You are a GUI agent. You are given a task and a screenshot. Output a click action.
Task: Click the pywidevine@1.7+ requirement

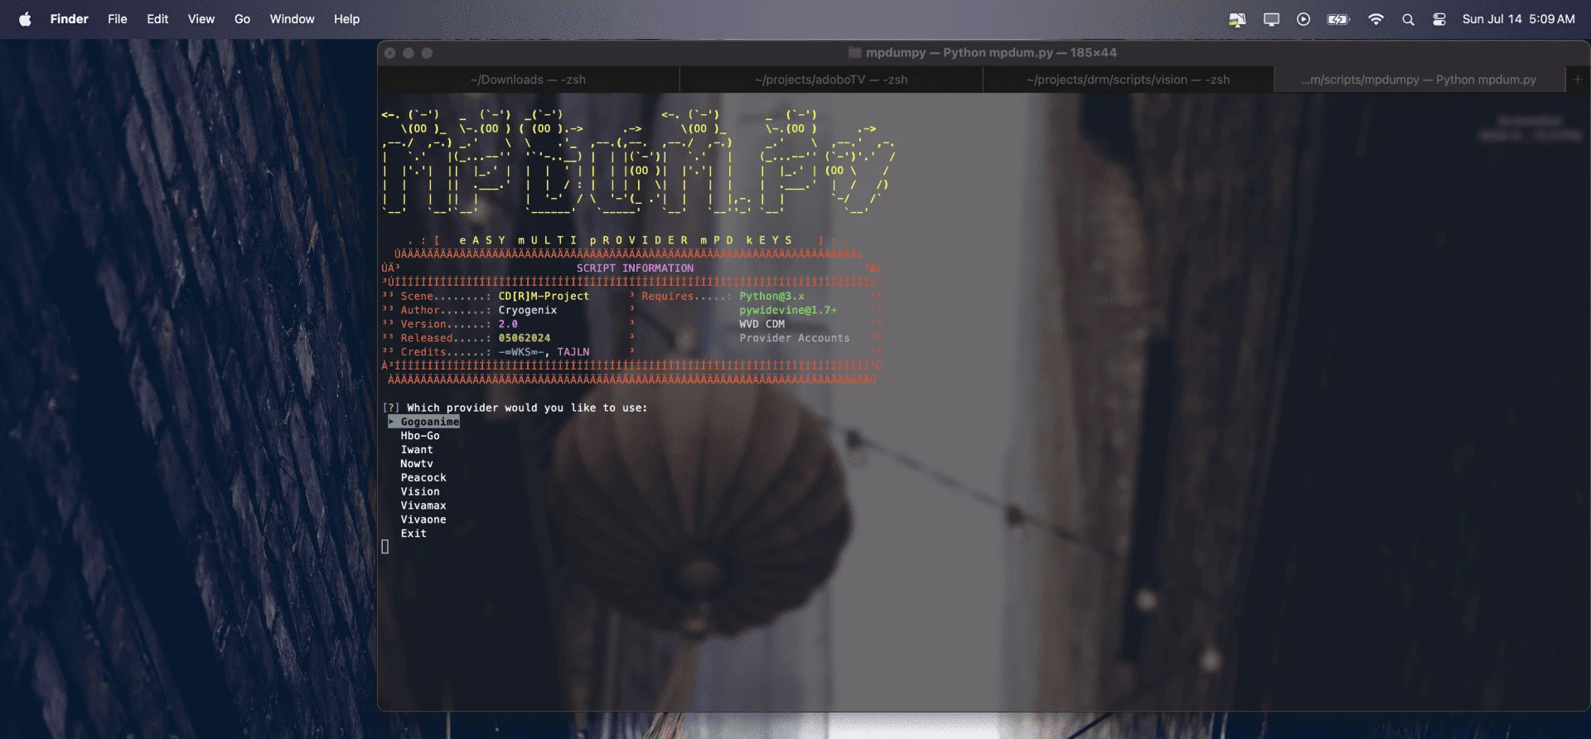point(788,310)
